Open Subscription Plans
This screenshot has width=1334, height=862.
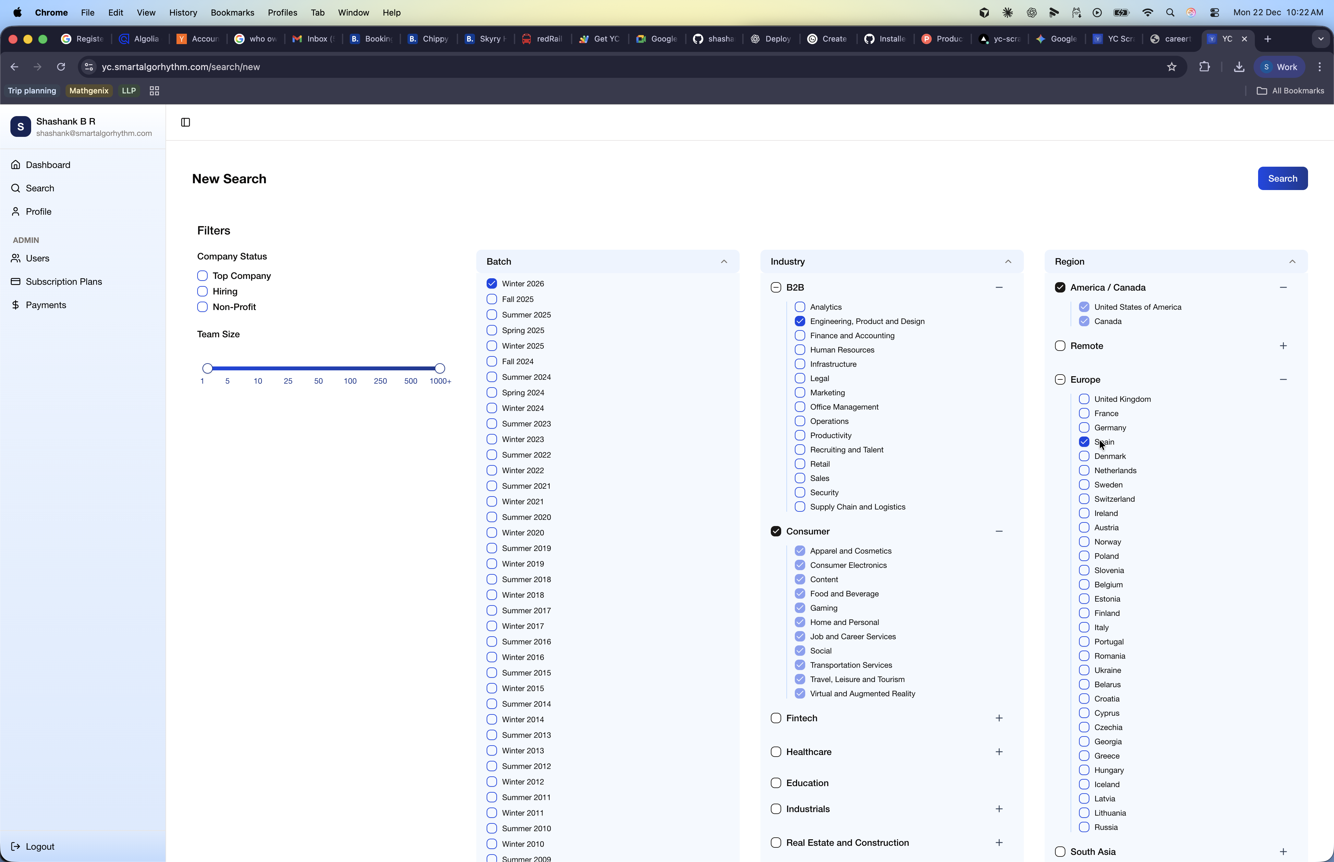(63, 281)
